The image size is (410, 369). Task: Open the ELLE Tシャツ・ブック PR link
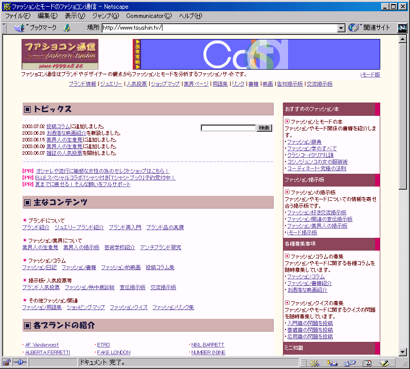[x=105, y=177]
